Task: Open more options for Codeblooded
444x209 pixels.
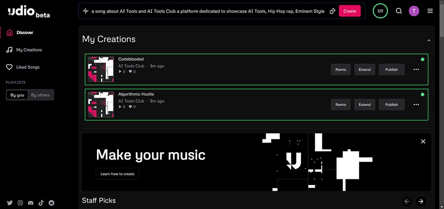Action: tap(416, 70)
